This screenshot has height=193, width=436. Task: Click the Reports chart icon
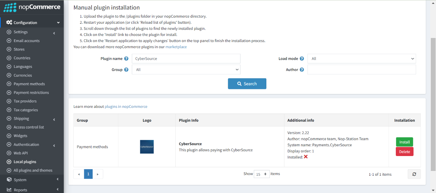coord(9,190)
